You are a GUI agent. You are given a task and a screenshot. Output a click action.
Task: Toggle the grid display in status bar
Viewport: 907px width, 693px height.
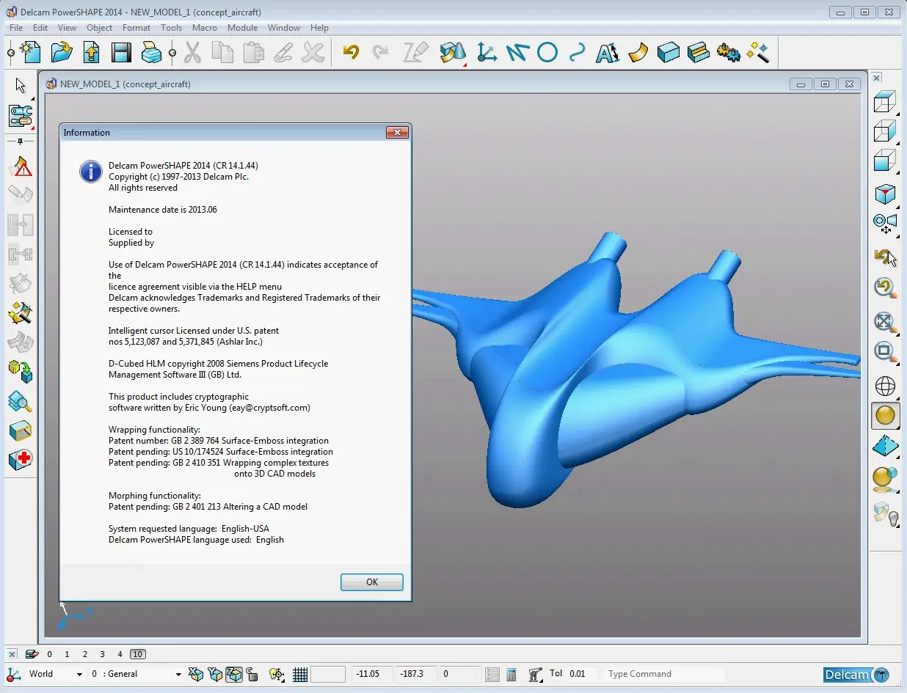point(299,674)
